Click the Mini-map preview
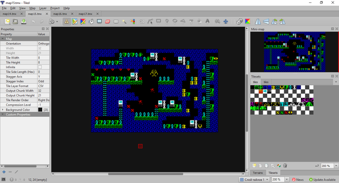This screenshot has height=183, width=339. coord(294,52)
